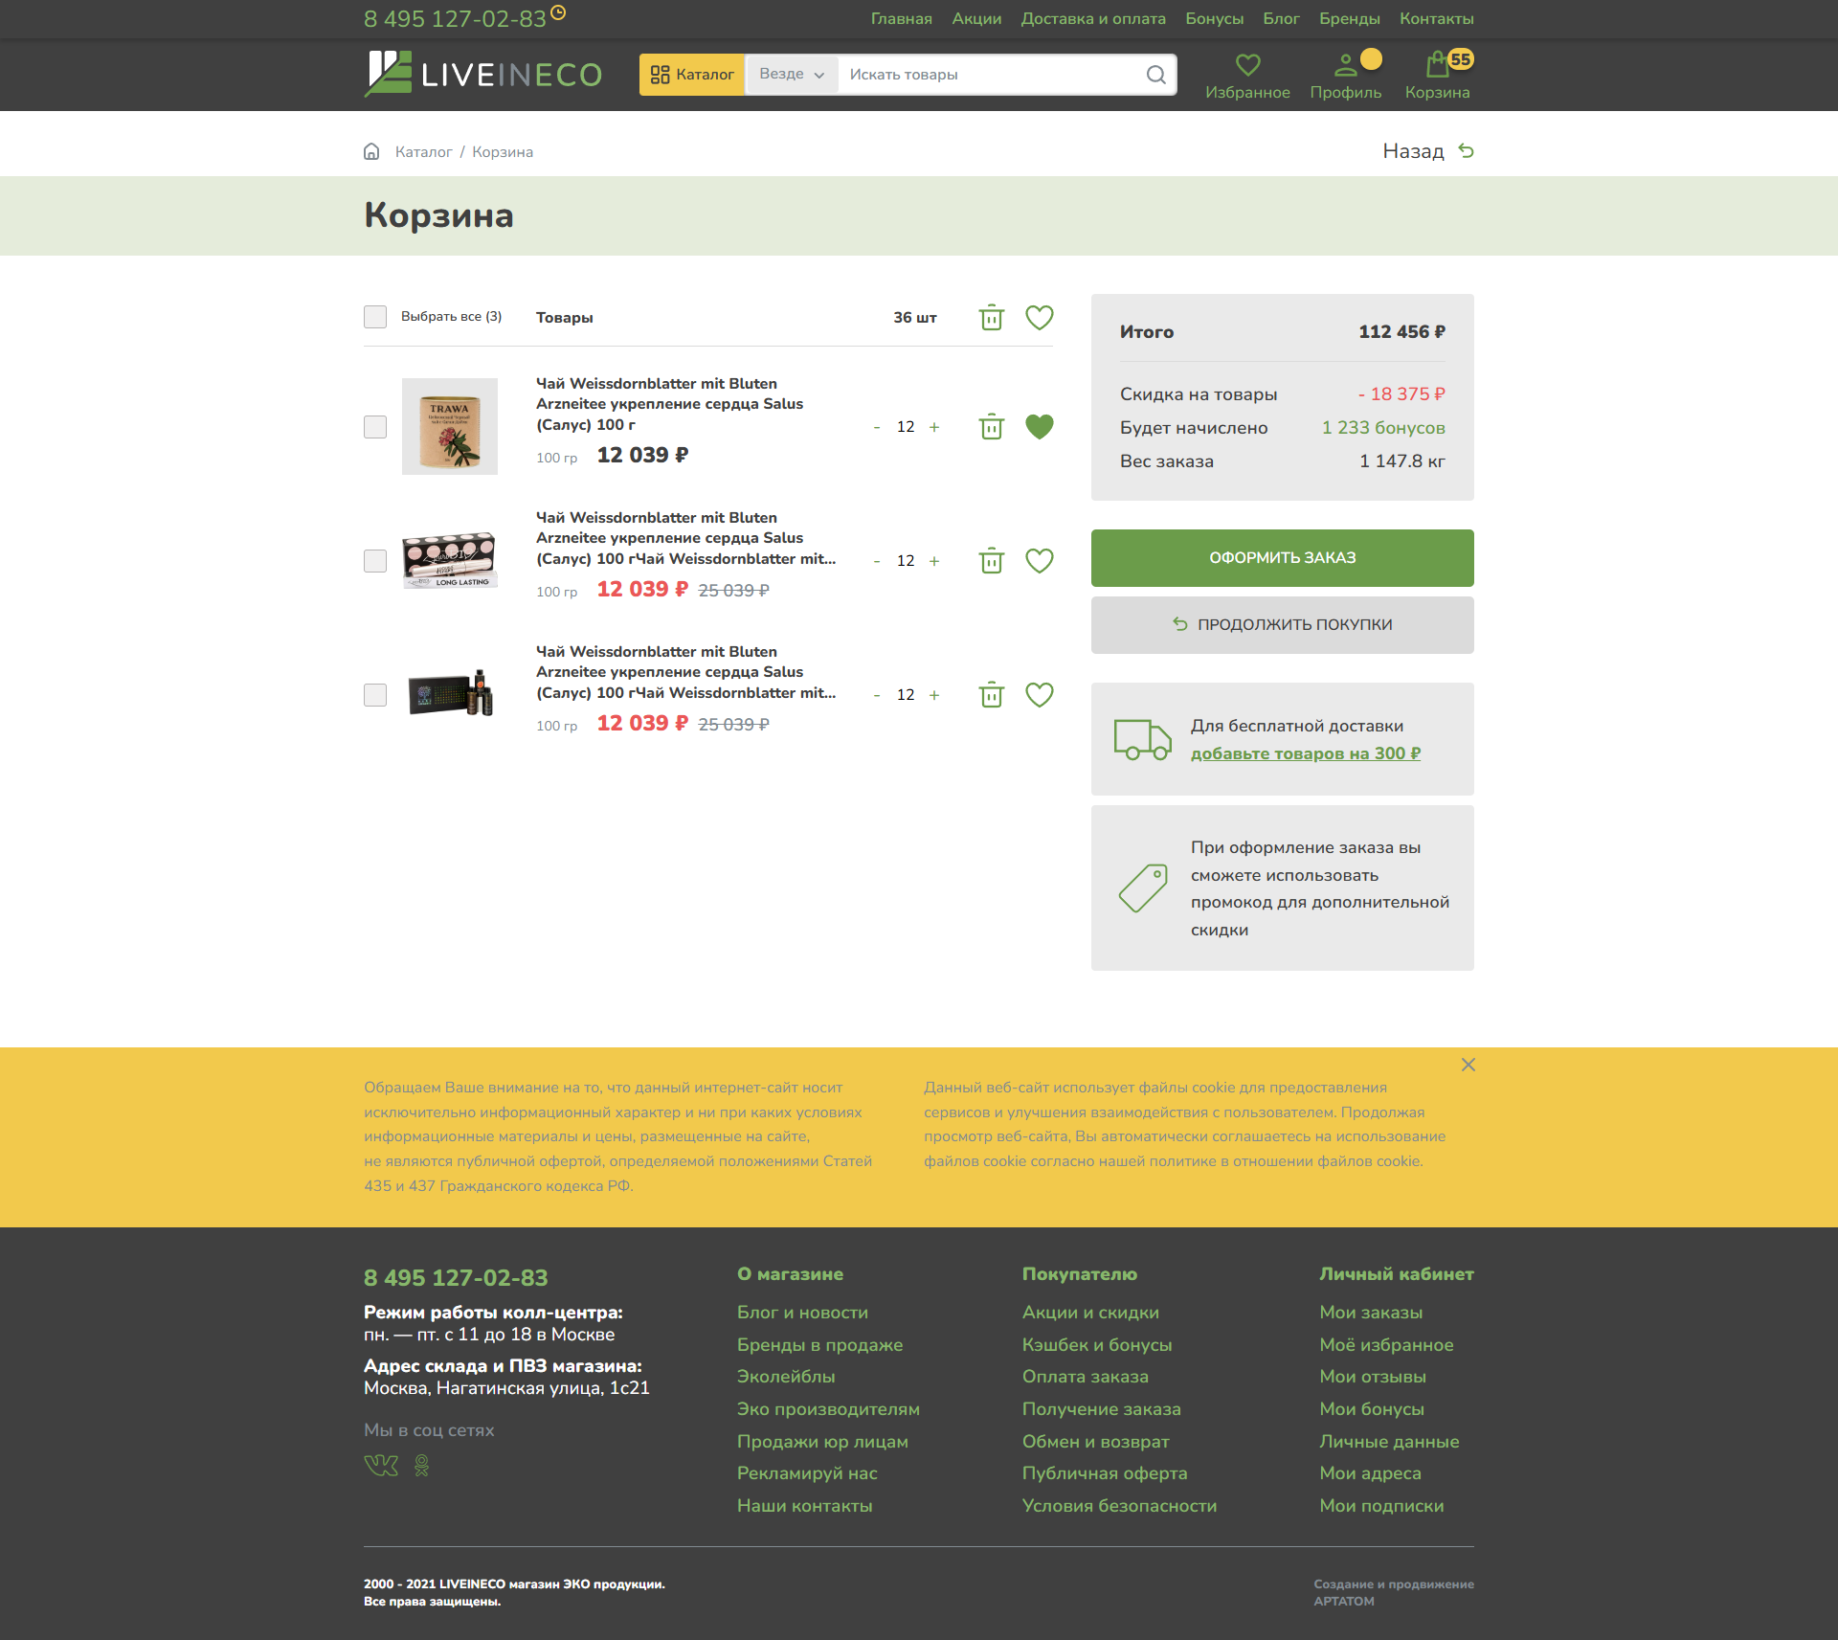Click the search magnifier icon
Screen dimensions: 1838x1640
pos(1155,75)
